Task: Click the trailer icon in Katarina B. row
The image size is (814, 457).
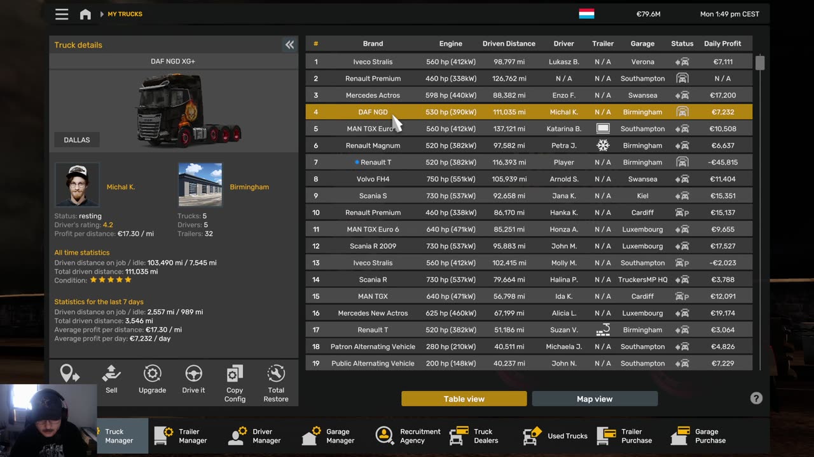Action: coord(603,129)
